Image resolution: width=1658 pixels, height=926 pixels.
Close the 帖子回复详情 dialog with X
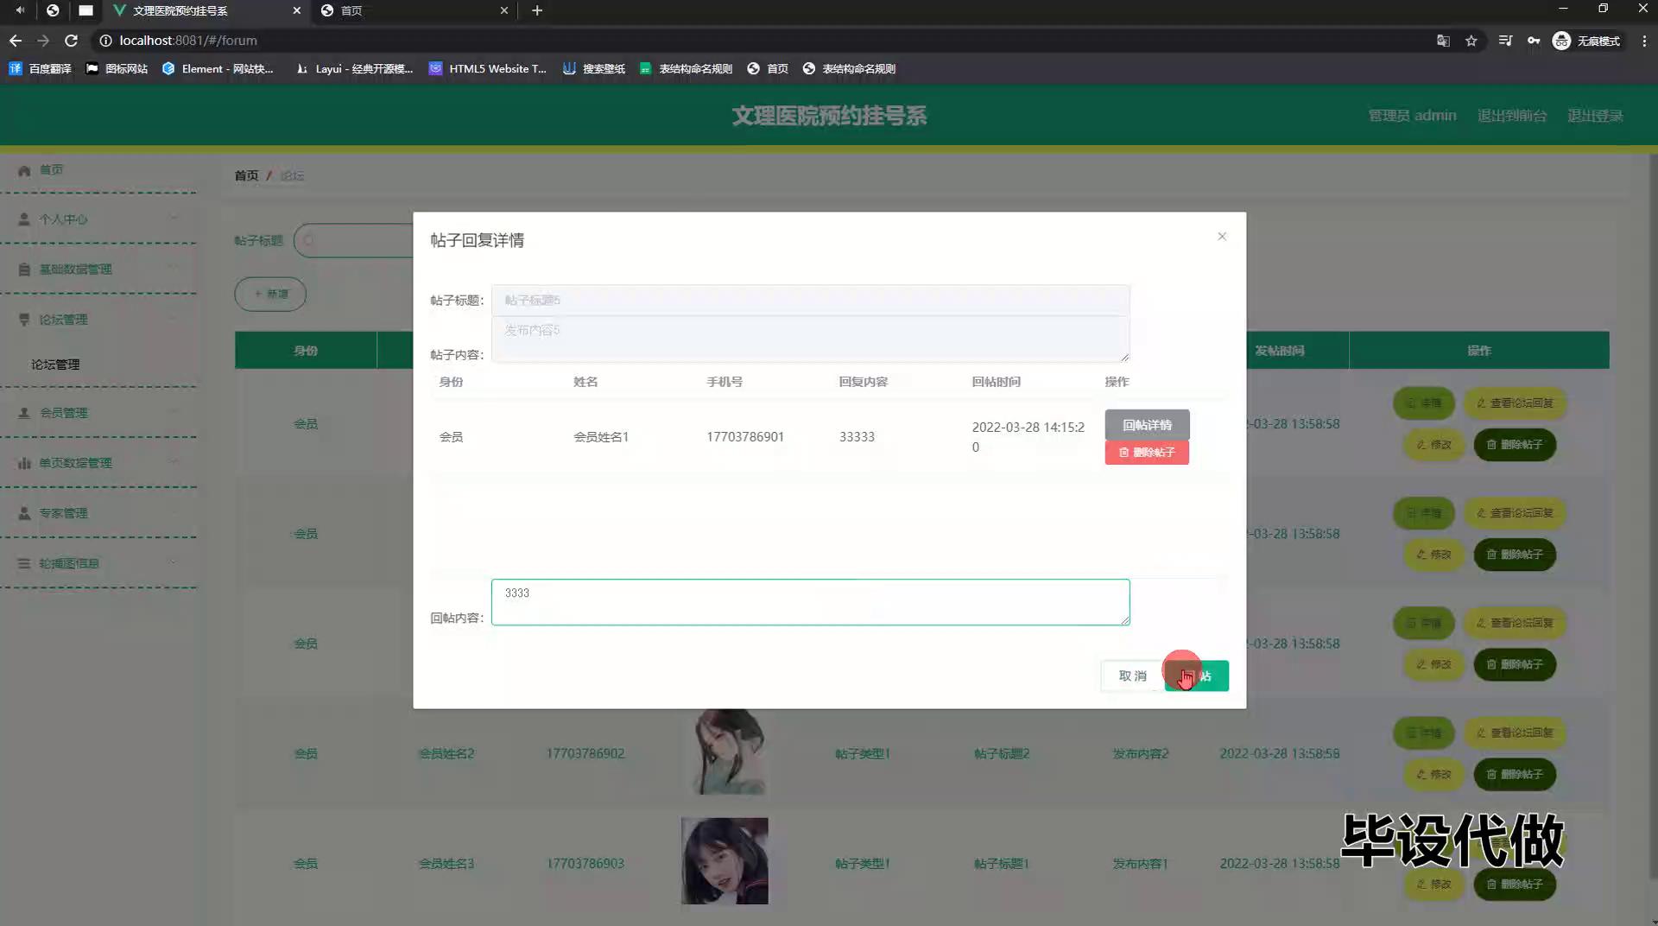(1221, 237)
